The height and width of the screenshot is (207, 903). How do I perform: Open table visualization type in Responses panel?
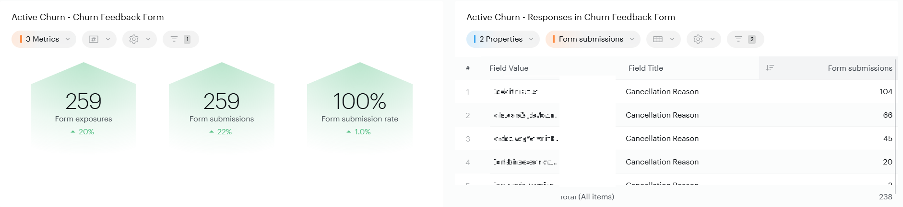tap(663, 39)
